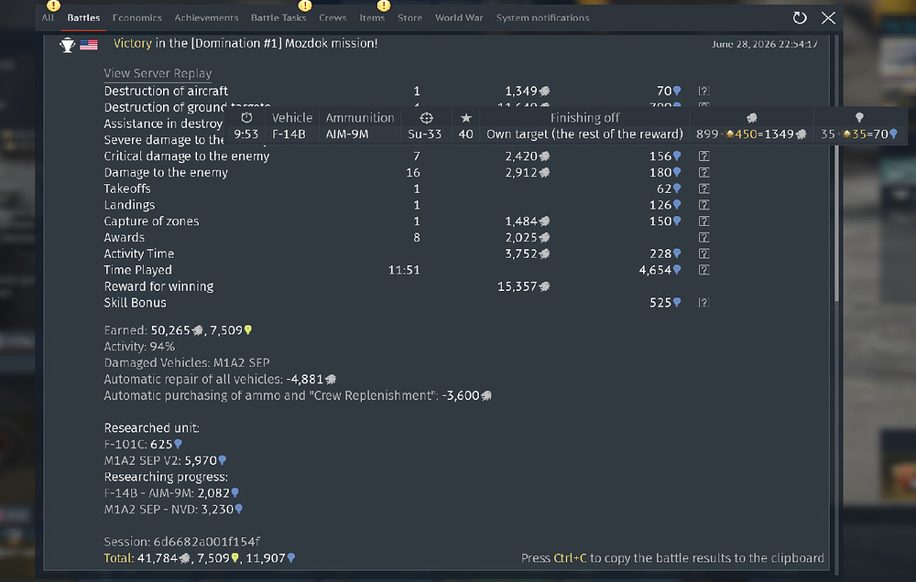Click help icon on Takeoffs row

point(703,189)
